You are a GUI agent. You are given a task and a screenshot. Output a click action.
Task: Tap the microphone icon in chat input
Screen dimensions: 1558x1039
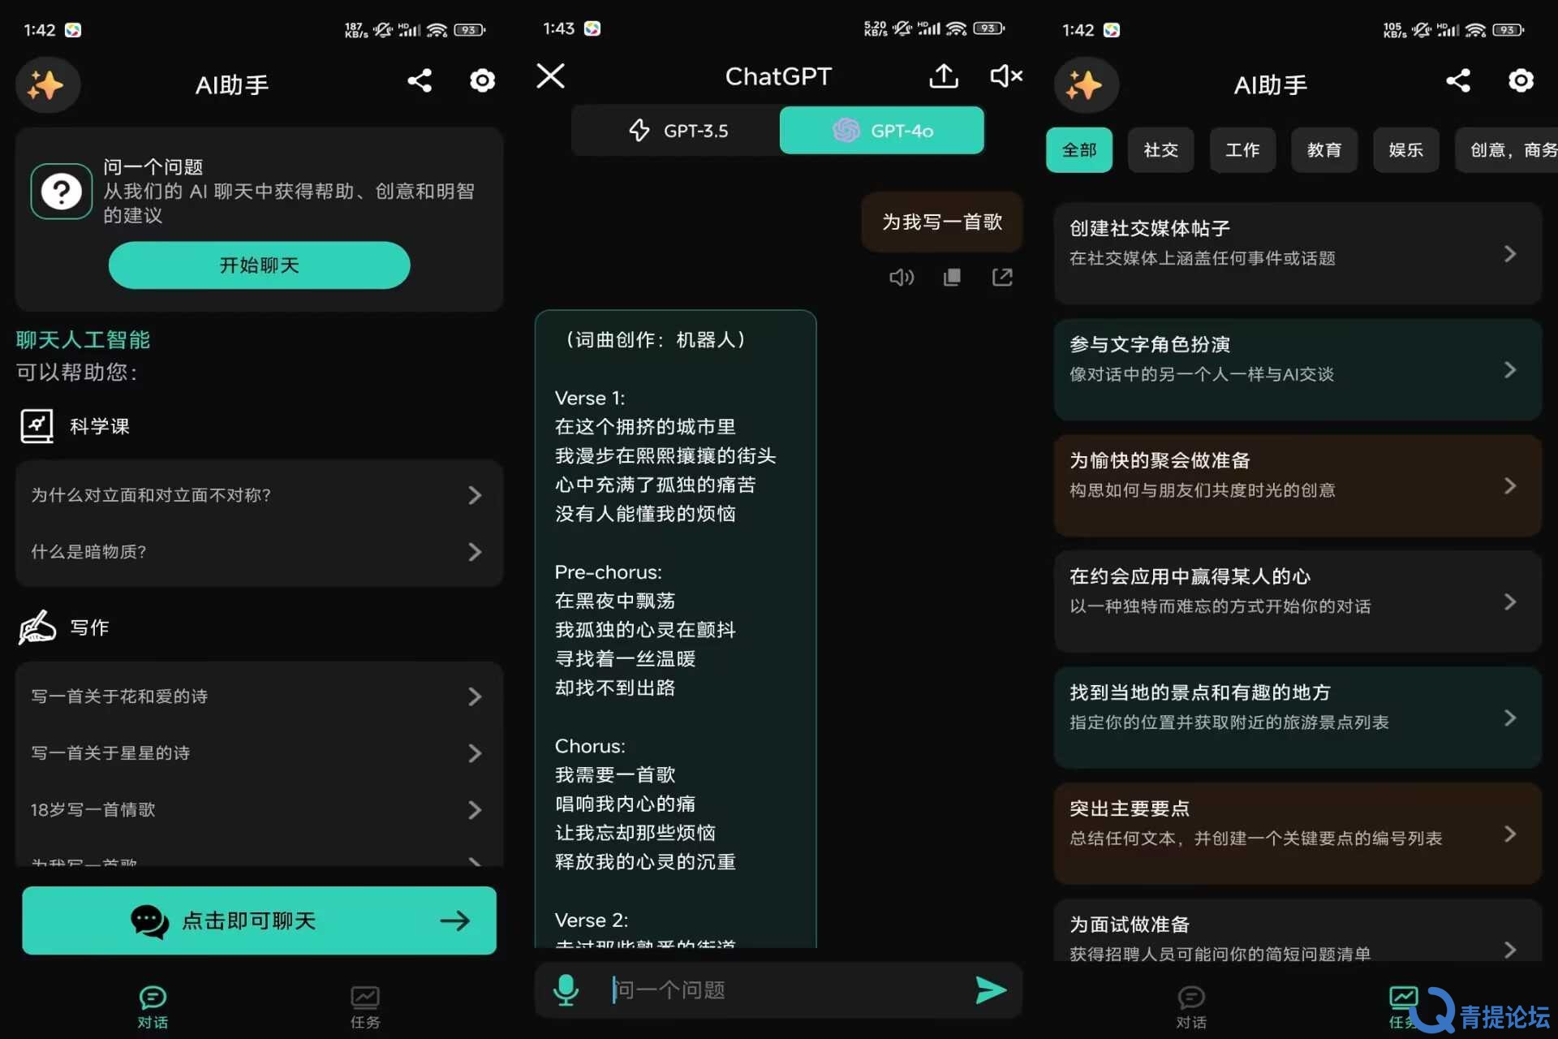tap(566, 990)
